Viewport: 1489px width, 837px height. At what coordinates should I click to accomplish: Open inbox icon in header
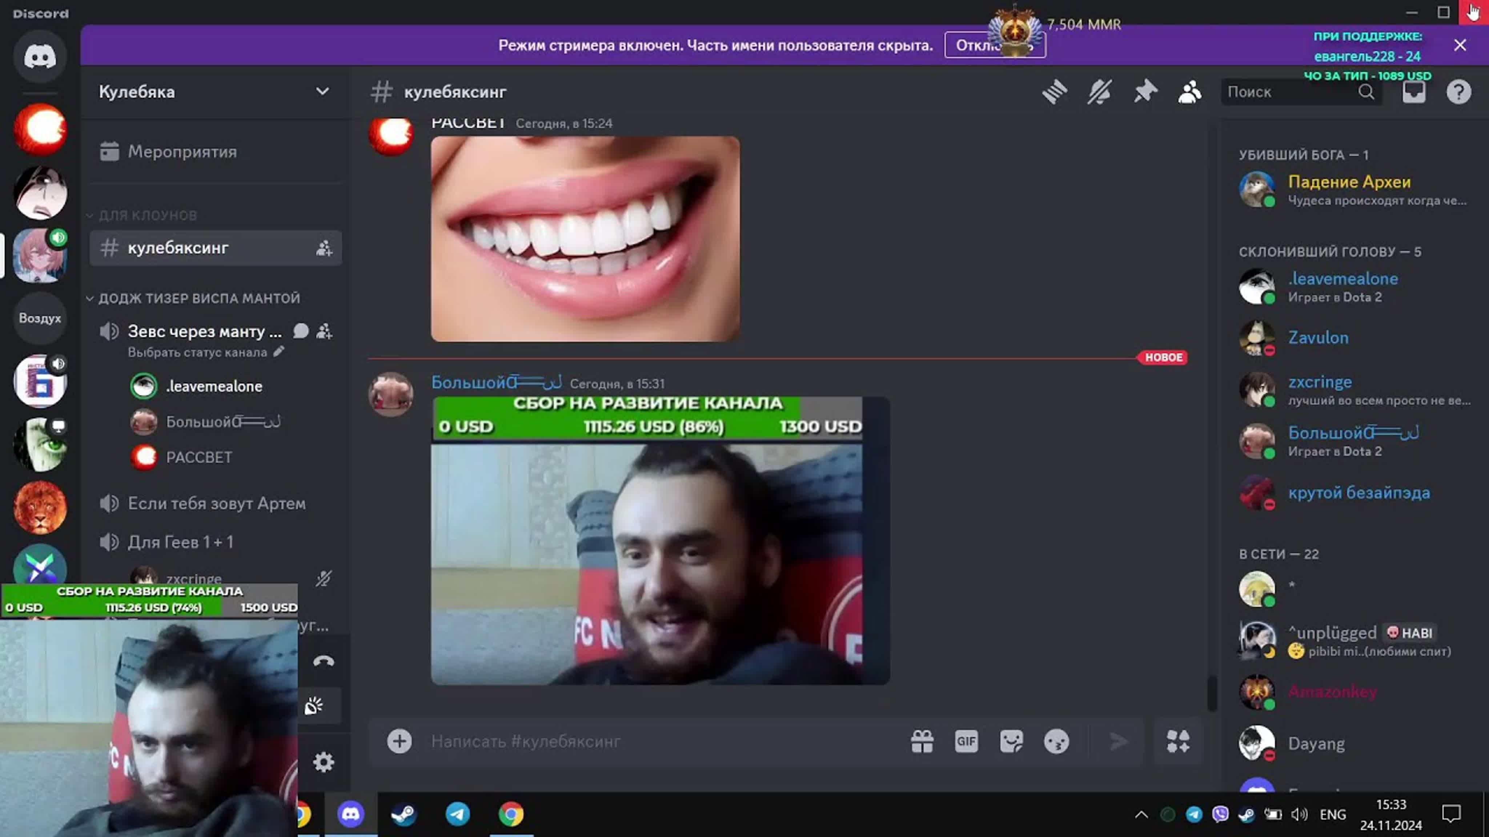click(x=1414, y=92)
